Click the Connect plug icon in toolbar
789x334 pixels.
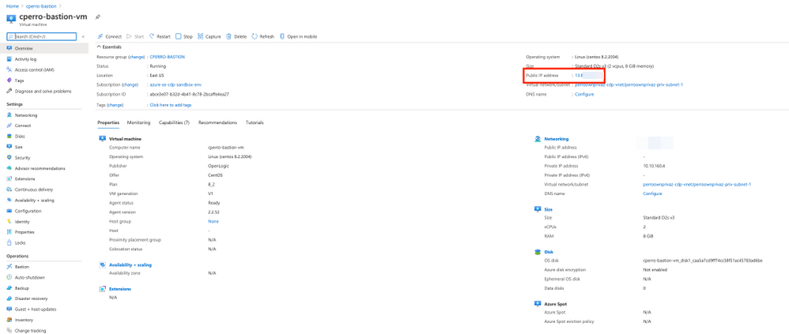click(x=100, y=36)
